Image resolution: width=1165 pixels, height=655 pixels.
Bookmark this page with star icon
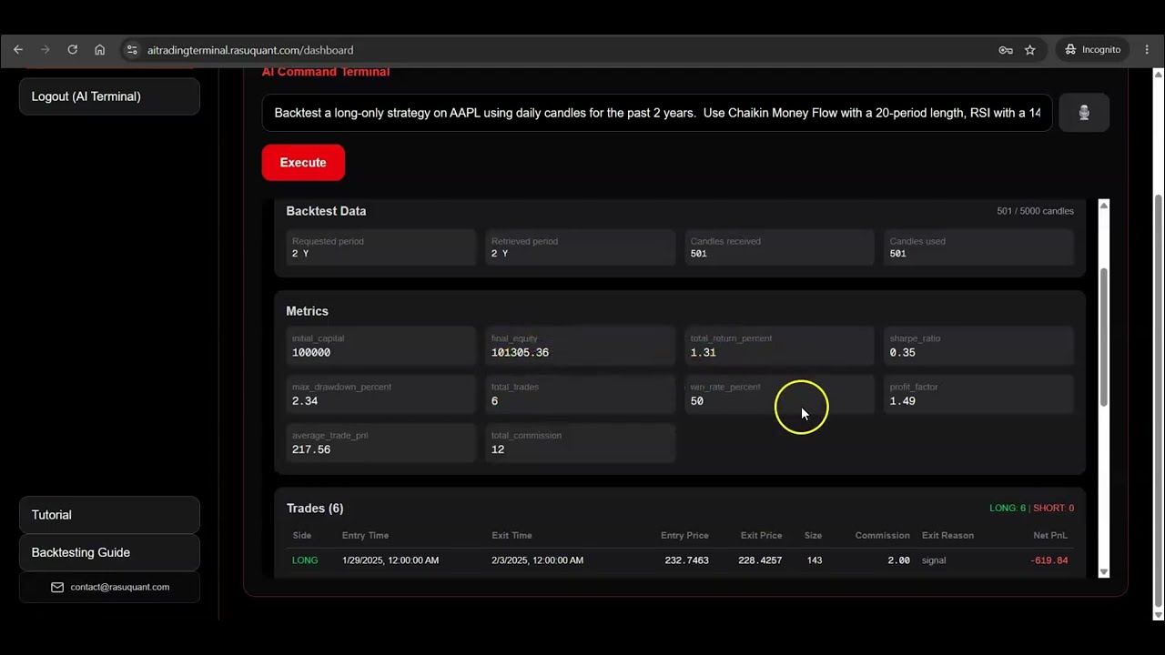tap(1030, 50)
